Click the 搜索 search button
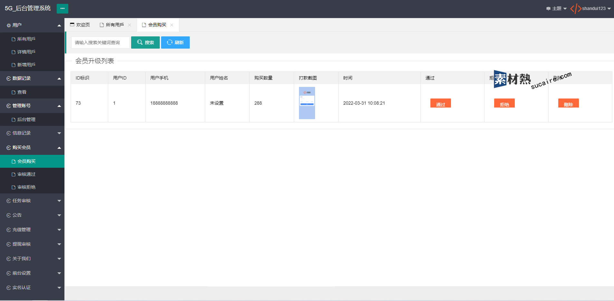Viewport: 614px width, 301px height. click(x=145, y=42)
